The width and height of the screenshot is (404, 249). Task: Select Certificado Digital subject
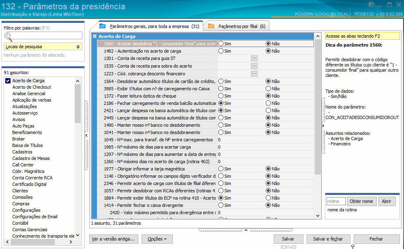click(29, 184)
